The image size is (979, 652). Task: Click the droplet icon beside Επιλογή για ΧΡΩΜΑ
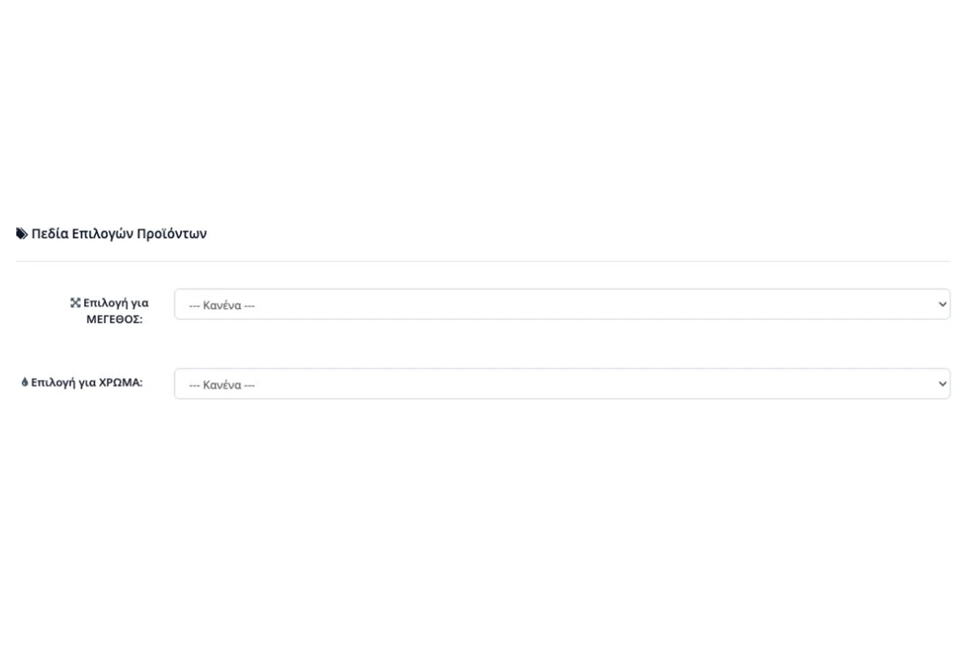[x=24, y=383]
